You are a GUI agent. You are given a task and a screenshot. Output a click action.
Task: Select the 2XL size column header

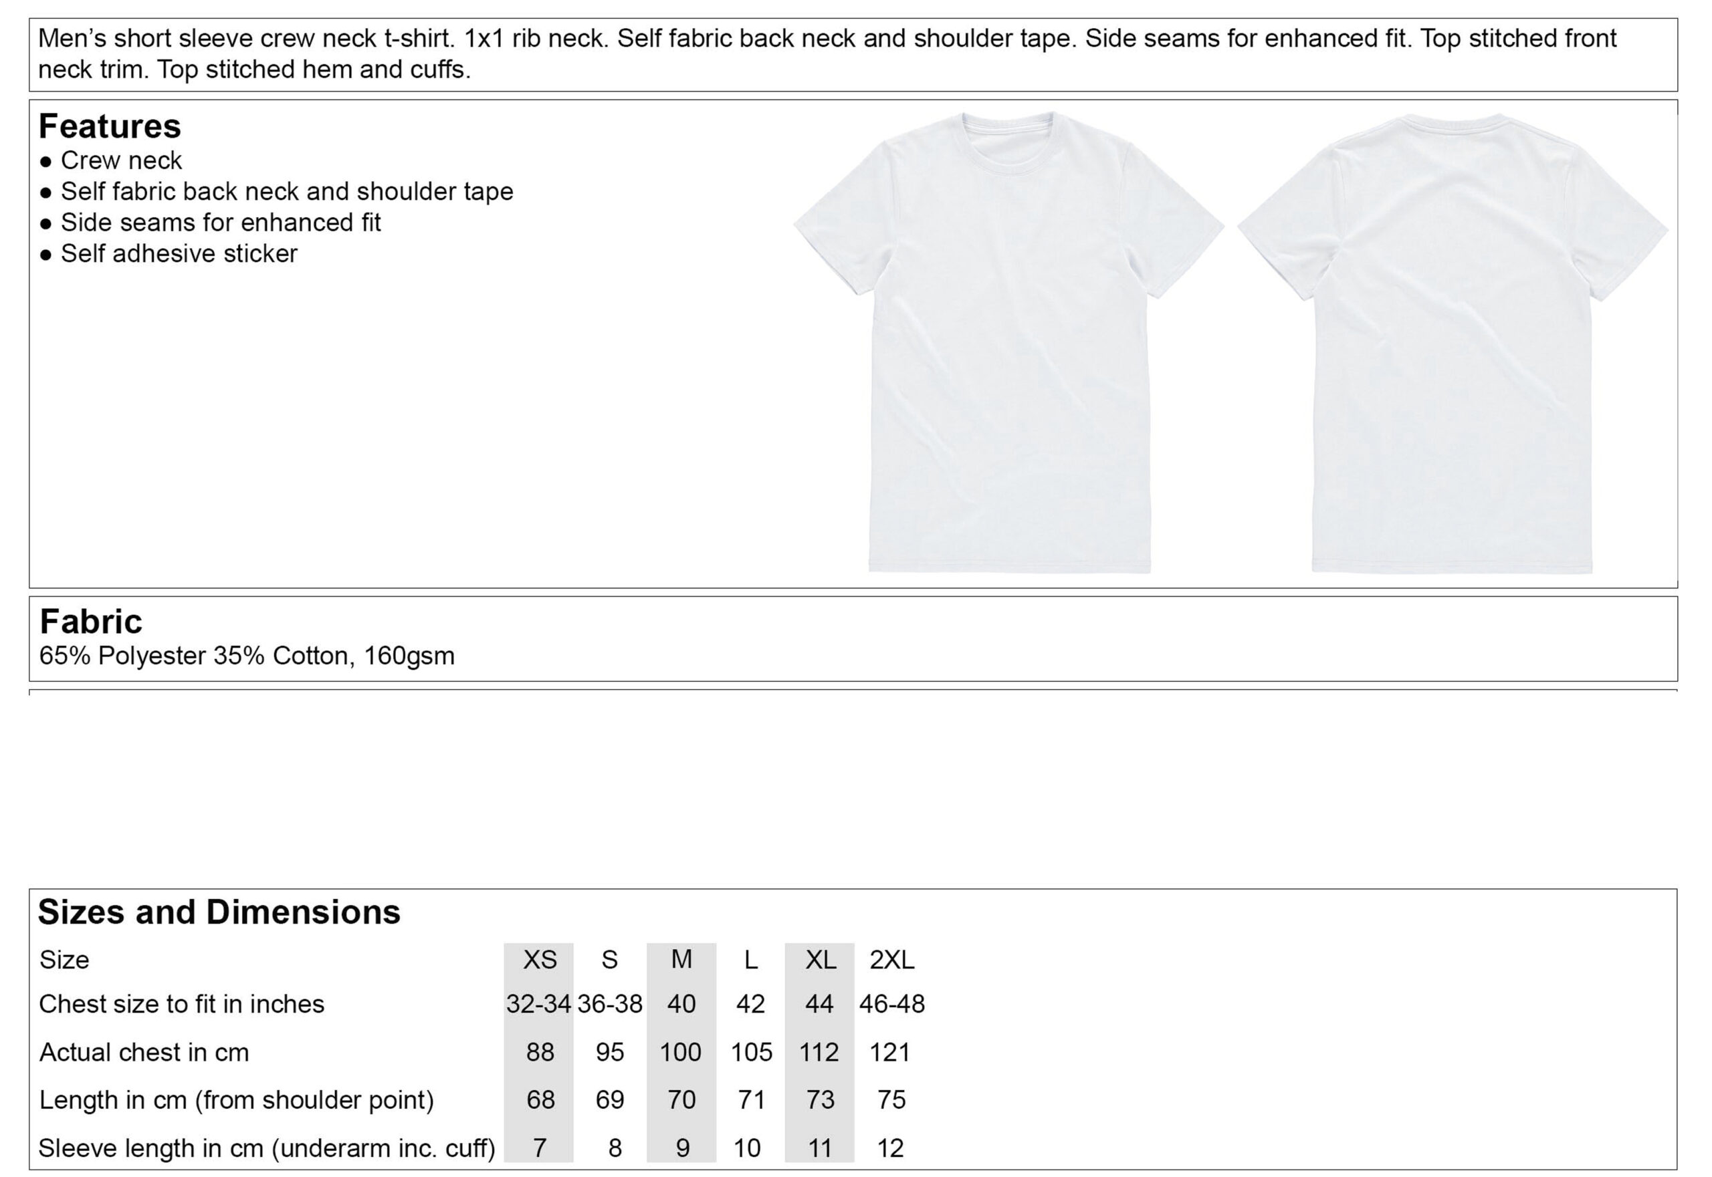tap(891, 960)
